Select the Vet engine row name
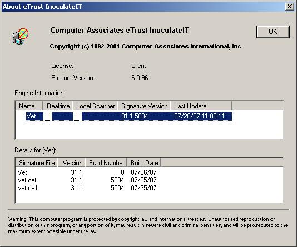This screenshot has width=297, height=247. [31, 116]
